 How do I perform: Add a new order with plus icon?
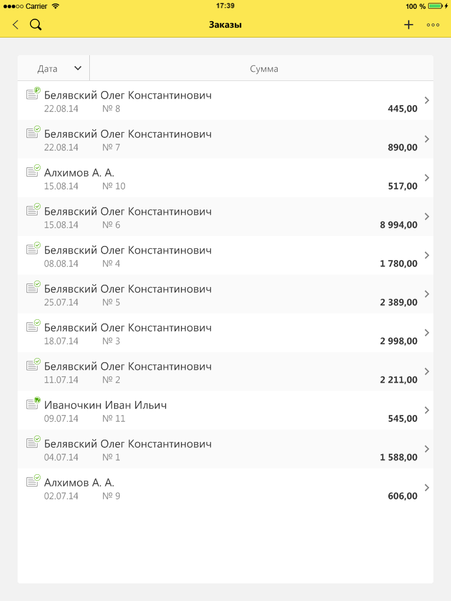pyautogui.click(x=409, y=25)
